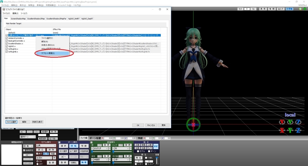Toggle the ボーン view follow checkbox
The height and width of the screenshot is (166, 308).
tap(149, 151)
